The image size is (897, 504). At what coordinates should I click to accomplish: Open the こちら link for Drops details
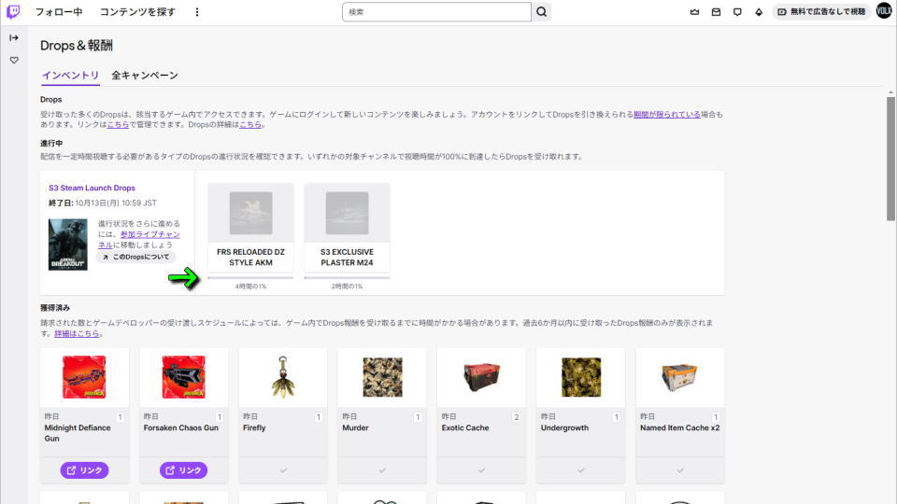click(250, 124)
